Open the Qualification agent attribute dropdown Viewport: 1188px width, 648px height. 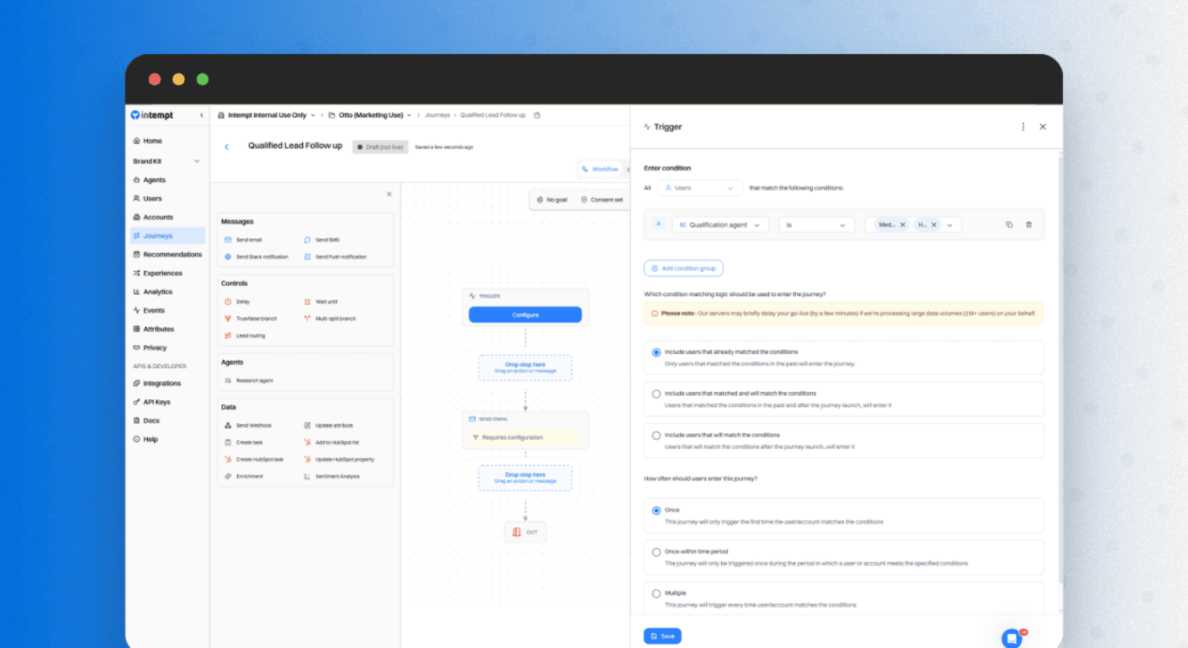(719, 225)
